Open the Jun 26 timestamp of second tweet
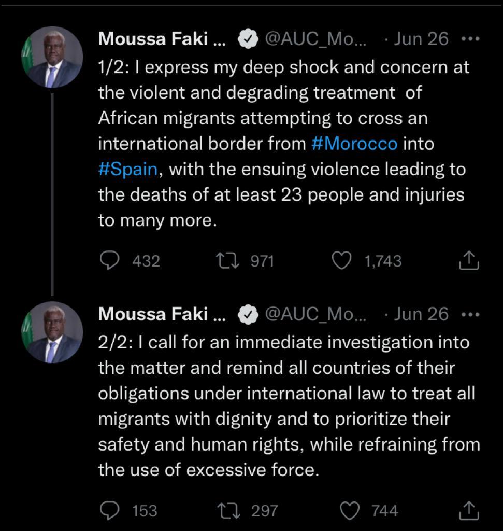 point(421,314)
